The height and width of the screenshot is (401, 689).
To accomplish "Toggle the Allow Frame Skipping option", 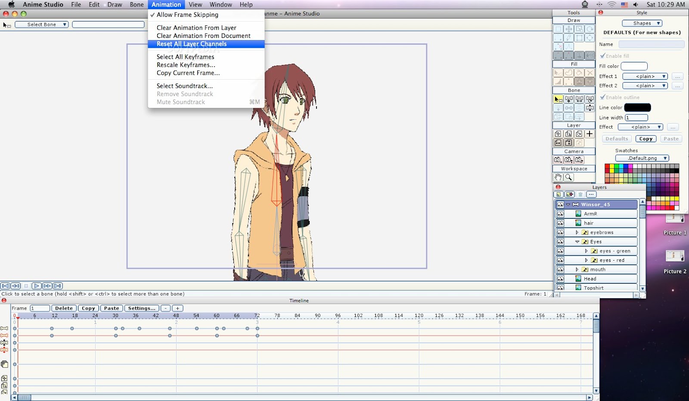I will [187, 15].
